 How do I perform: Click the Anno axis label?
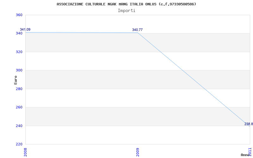[x=245, y=155]
